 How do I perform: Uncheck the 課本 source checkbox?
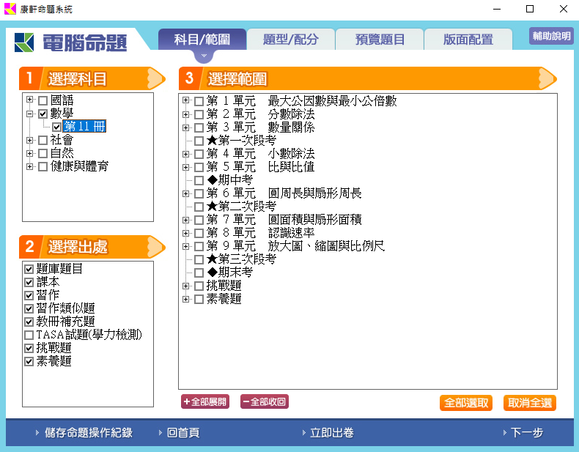coord(29,282)
